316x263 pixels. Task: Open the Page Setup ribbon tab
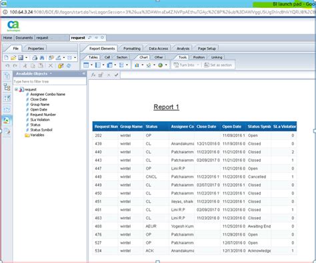click(207, 49)
